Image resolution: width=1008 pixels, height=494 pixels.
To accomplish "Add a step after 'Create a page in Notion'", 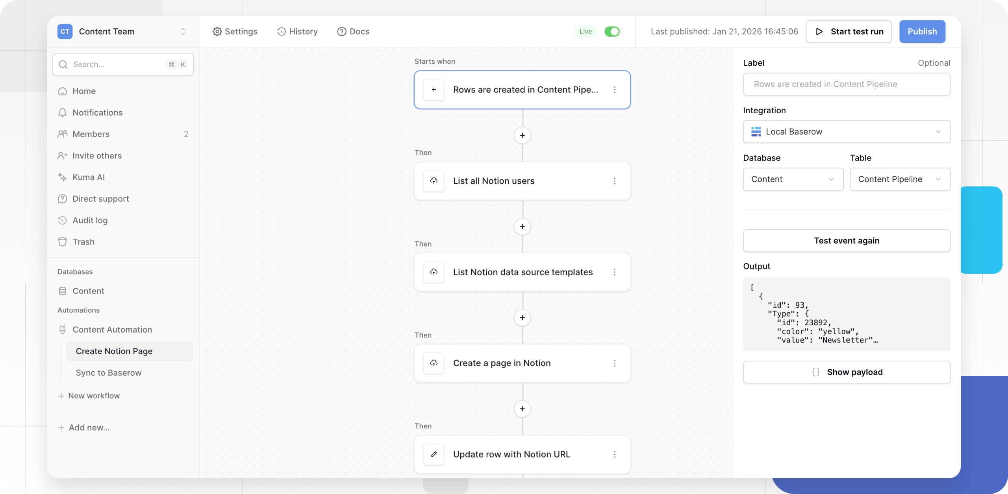I will pos(523,409).
